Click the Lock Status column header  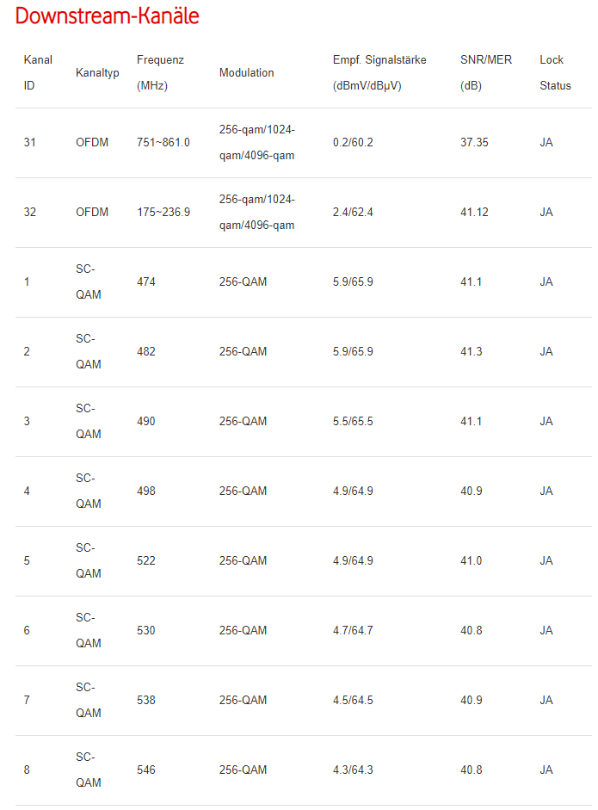coord(555,73)
